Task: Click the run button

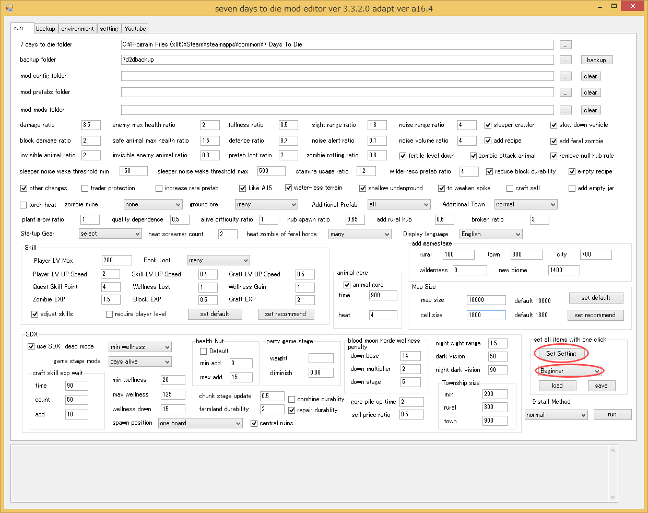Action: tap(612, 415)
